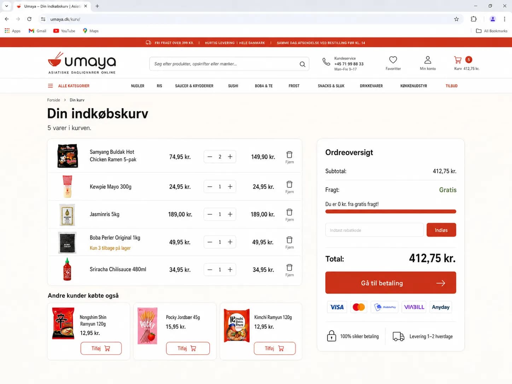Image resolution: width=512 pixels, height=384 pixels.
Task: Open YouTube bookmark
Action: tap(64, 31)
